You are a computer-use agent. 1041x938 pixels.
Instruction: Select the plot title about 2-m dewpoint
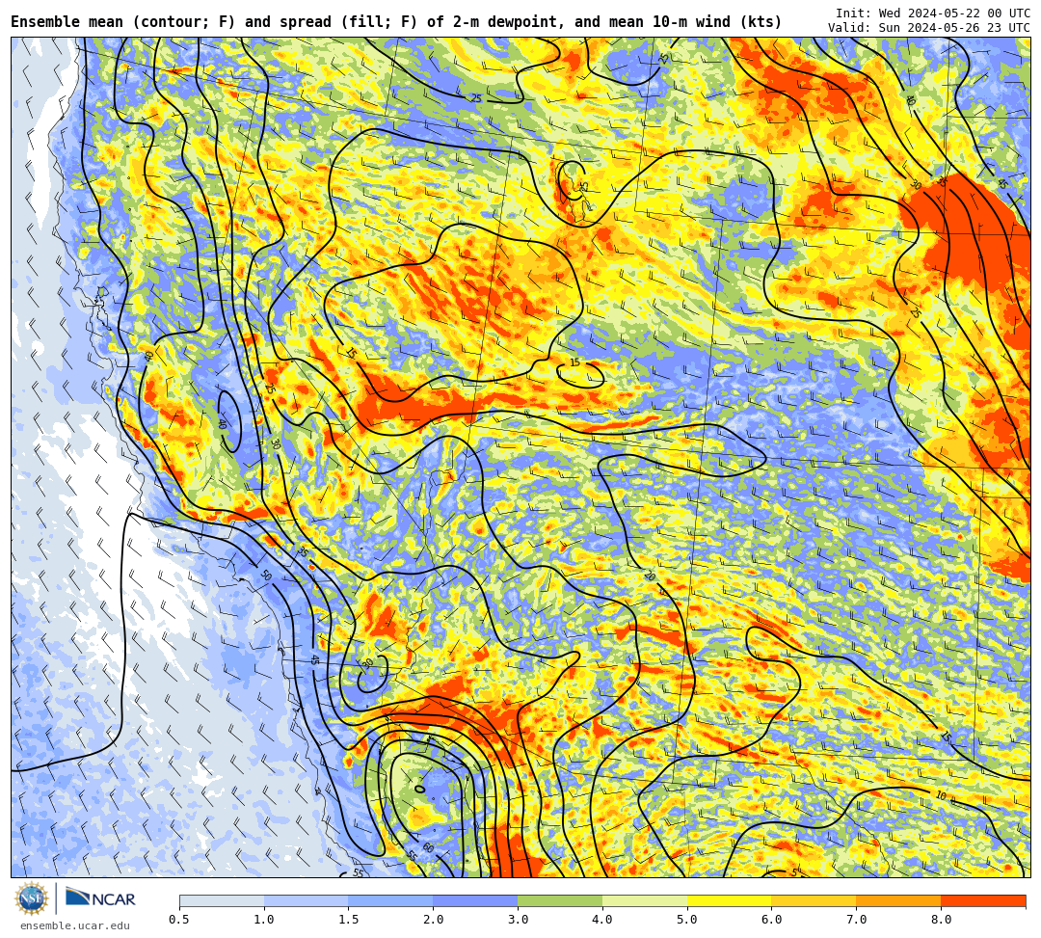tap(396, 22)
